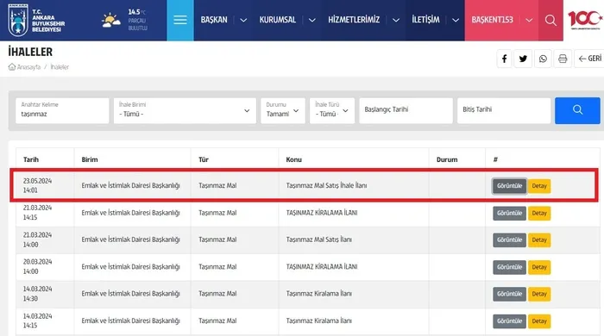Click the Bitiş Tarihi date field
Screen dimensions: 604x336
coord(504,110)
